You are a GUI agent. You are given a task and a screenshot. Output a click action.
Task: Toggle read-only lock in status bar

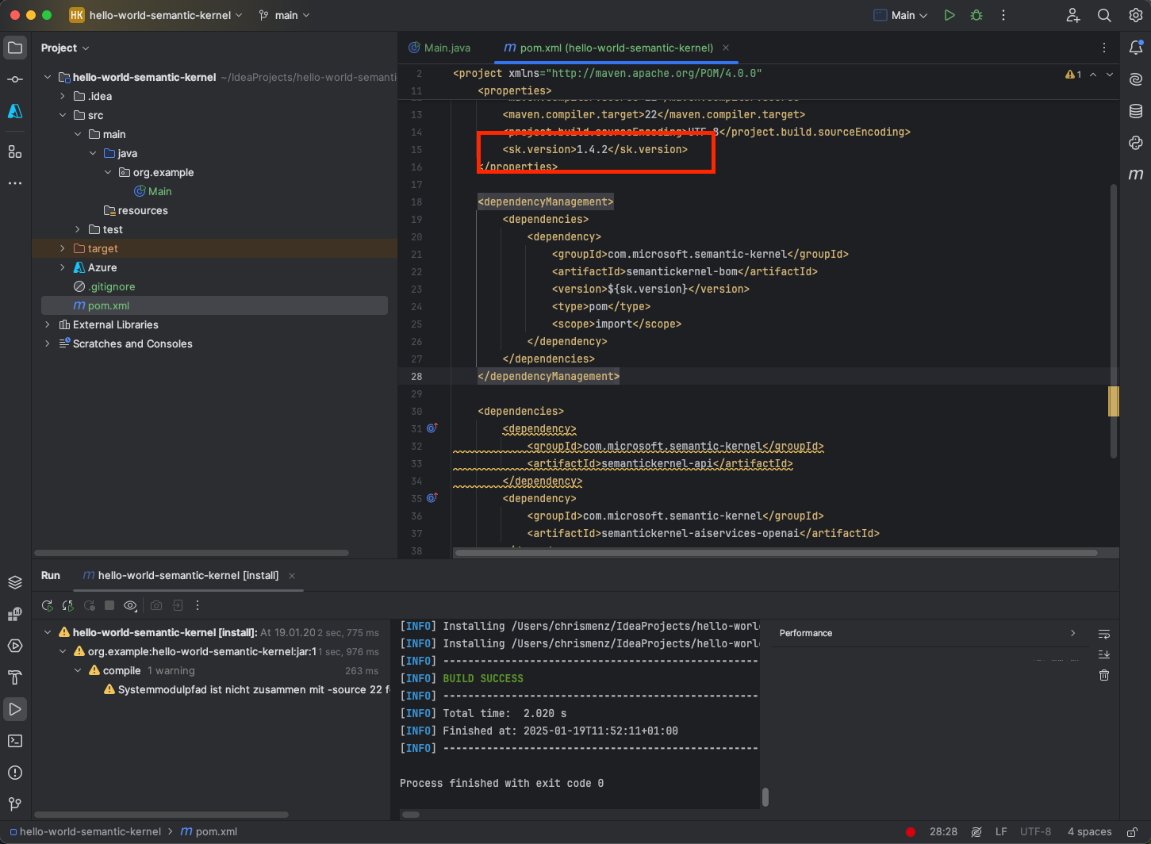point(1133,831)
